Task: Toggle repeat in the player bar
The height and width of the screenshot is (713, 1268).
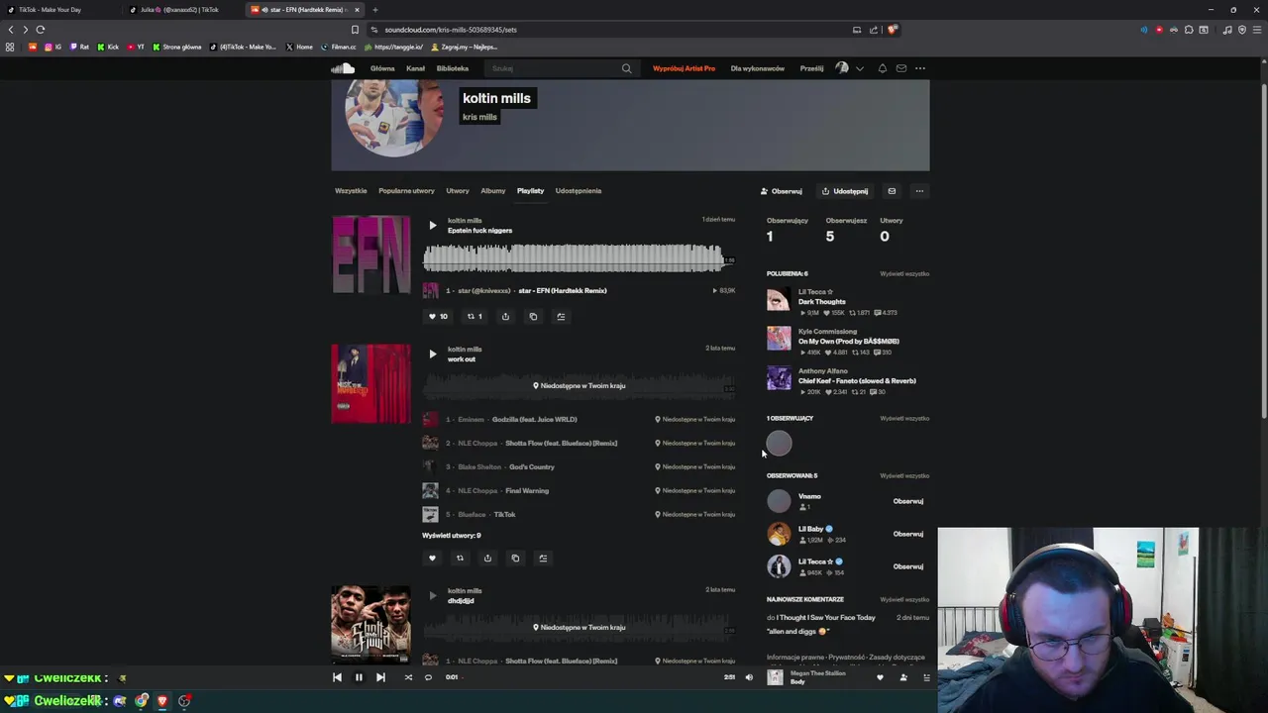Action: pyautogui.click(x=428, y=677)
